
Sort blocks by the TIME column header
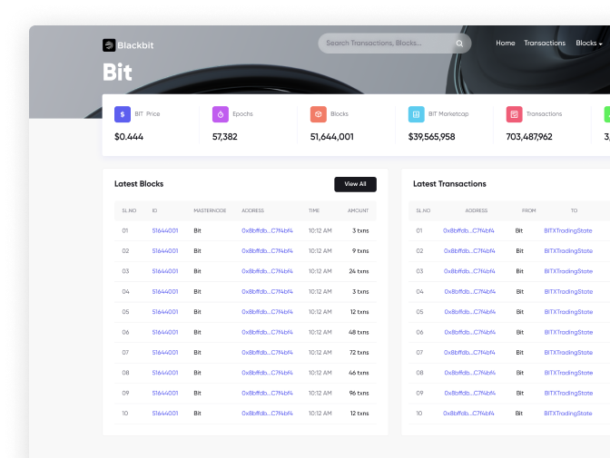[x=313, y=210]
